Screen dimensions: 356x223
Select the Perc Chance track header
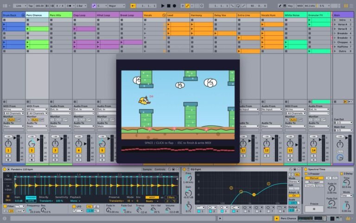tap(37, 15)
